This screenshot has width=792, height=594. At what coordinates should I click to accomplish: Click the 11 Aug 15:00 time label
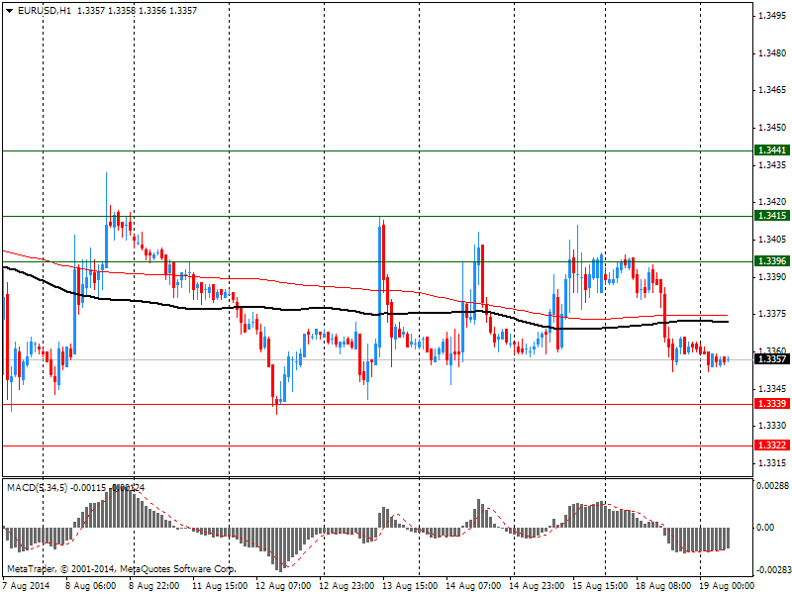(220, 586)
